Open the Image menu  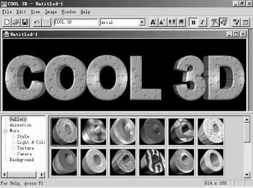click(51, 12)
